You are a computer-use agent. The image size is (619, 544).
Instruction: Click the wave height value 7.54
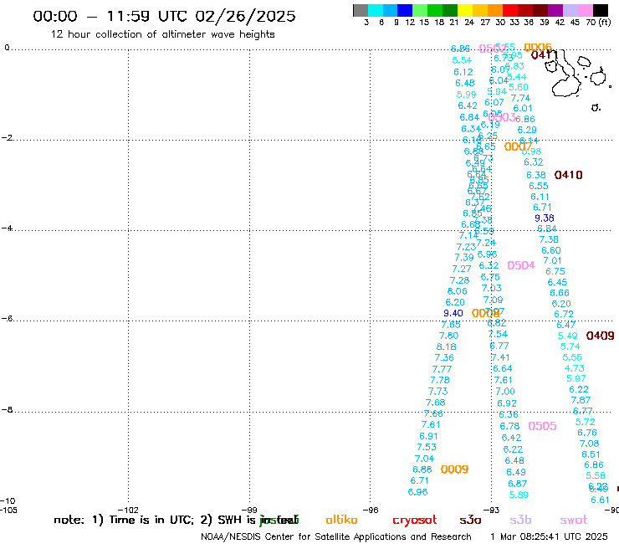tap(499, 334)
